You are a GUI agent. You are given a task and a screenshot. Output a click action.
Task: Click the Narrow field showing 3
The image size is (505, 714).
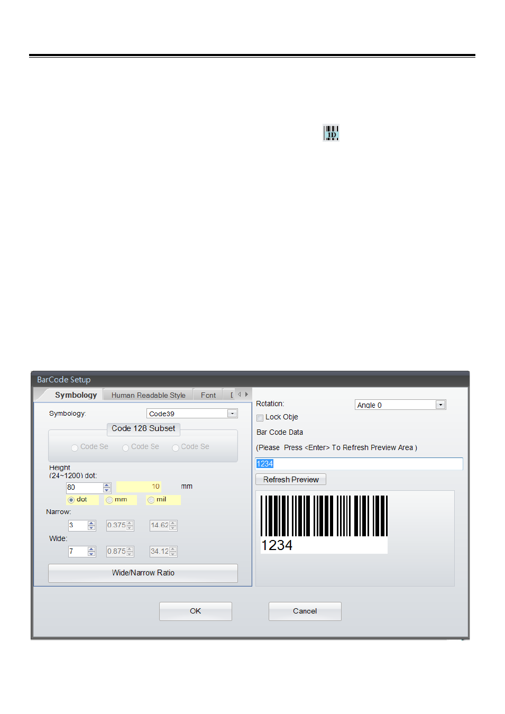pos(78,525)
